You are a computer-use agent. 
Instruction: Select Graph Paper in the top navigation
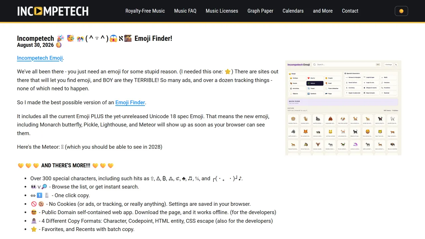260,11
